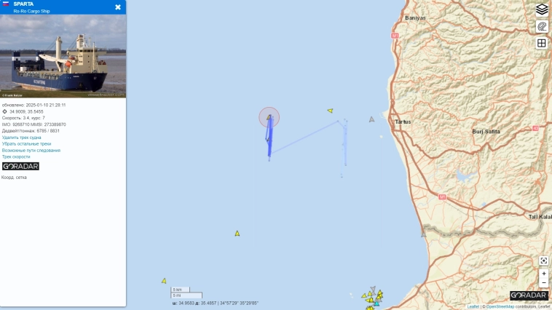Image resolution: width=552 pixels, height=310 pixels.
Task: Click the crosshair icon beside coordinates
Action: pyautogui.click(x=4, y=111)
